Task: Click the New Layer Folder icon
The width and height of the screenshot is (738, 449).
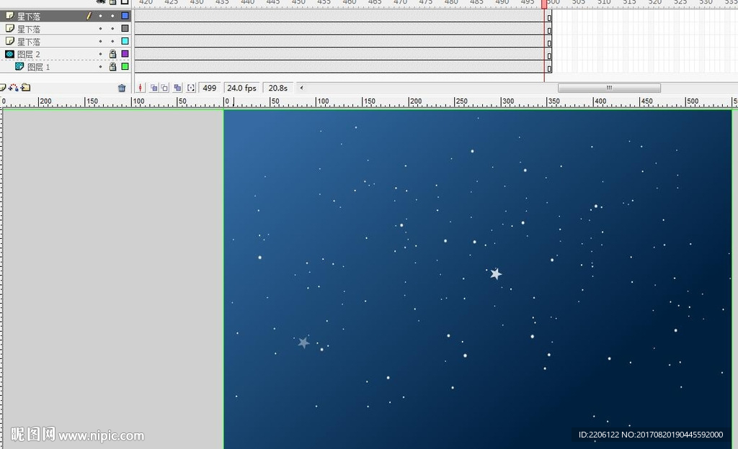Action: pos(25,88)
